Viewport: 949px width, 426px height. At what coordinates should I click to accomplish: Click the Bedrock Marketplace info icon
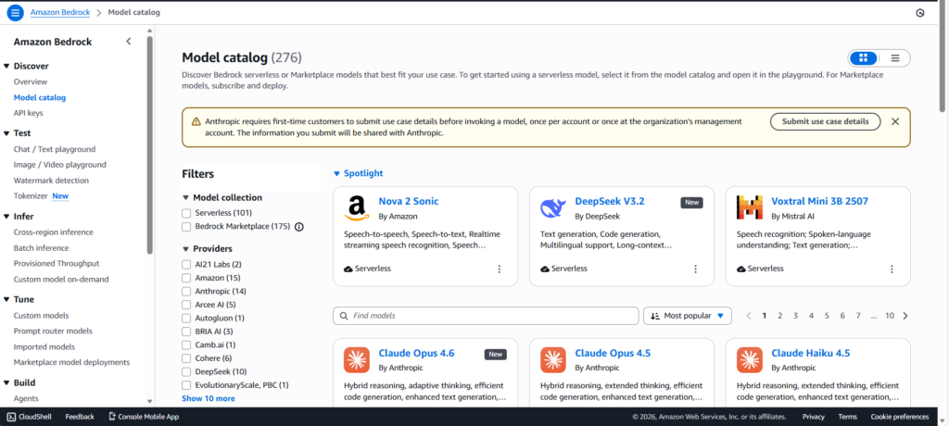(299, 227)
